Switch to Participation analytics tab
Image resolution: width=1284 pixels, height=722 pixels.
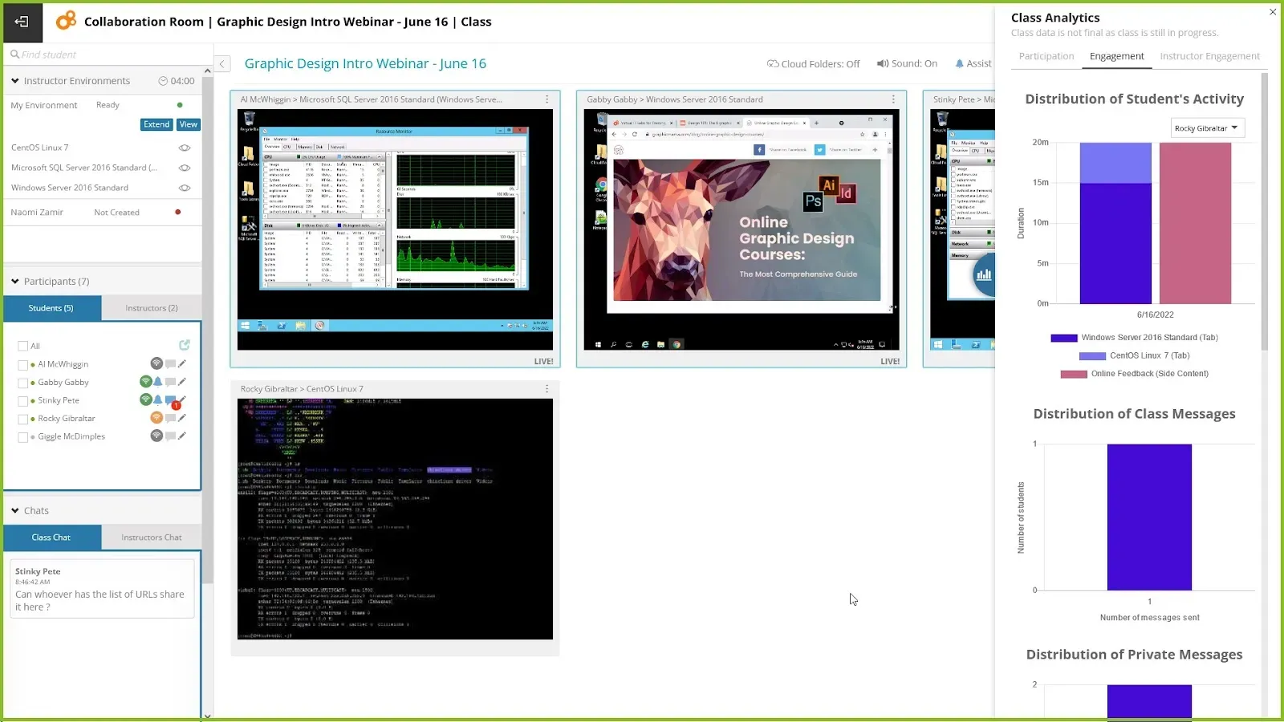[1046, 56]
